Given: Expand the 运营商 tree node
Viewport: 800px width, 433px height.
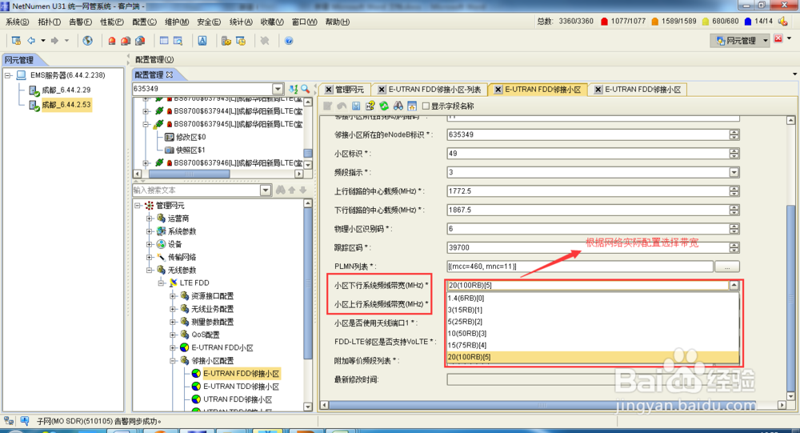Looking at the screenshot, I should [150, 218].
